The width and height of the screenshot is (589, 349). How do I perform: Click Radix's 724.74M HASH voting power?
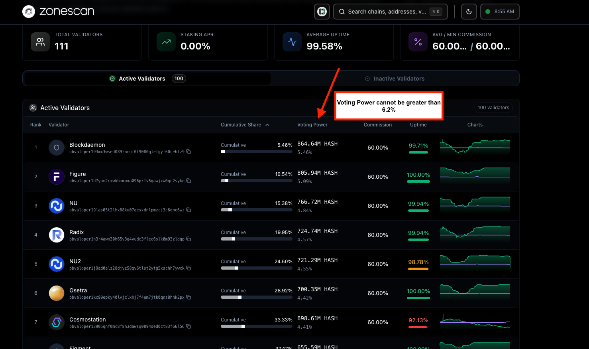pos(317,231)
